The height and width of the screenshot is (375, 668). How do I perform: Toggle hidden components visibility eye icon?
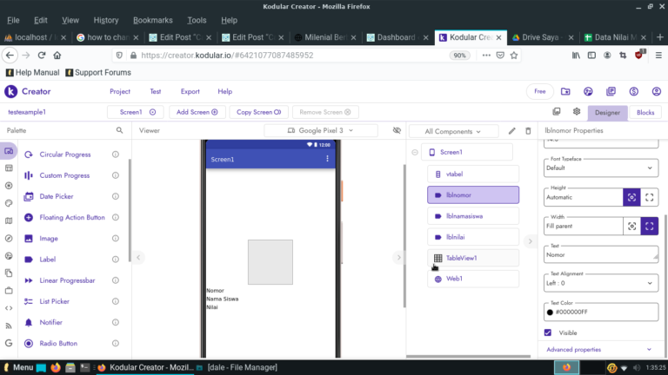[x=397, y=130]
